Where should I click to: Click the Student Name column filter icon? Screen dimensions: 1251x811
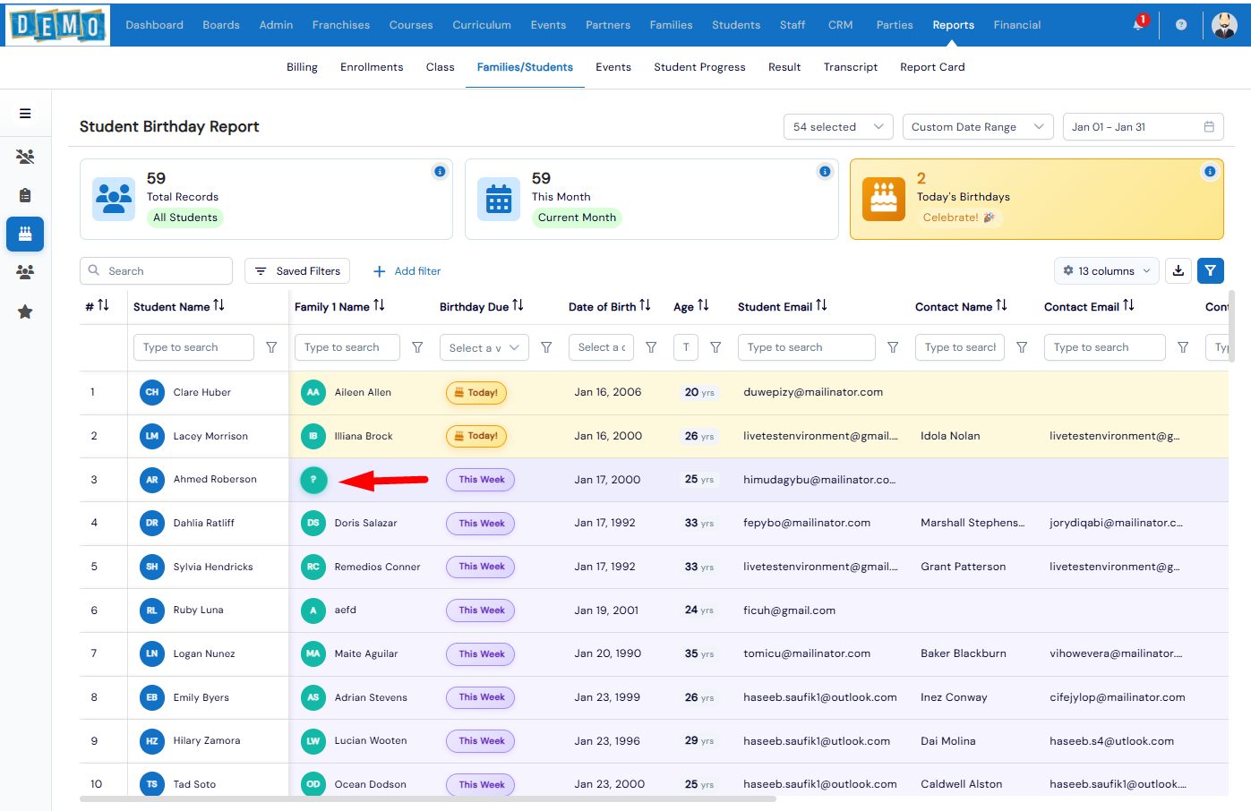pos(271,347)
